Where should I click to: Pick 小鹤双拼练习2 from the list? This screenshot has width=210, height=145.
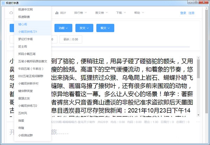pyautogui.click(x=33, y=106)
